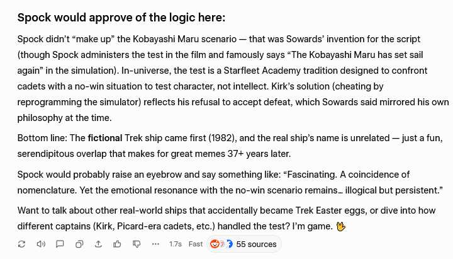Click the heading "Spock would approve of the logic here:"

[x=121, y=18]
